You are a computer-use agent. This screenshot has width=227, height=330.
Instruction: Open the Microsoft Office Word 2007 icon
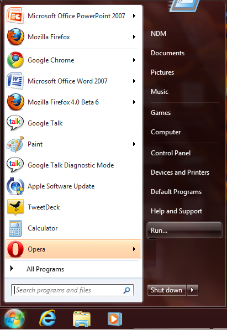(15, 81)
